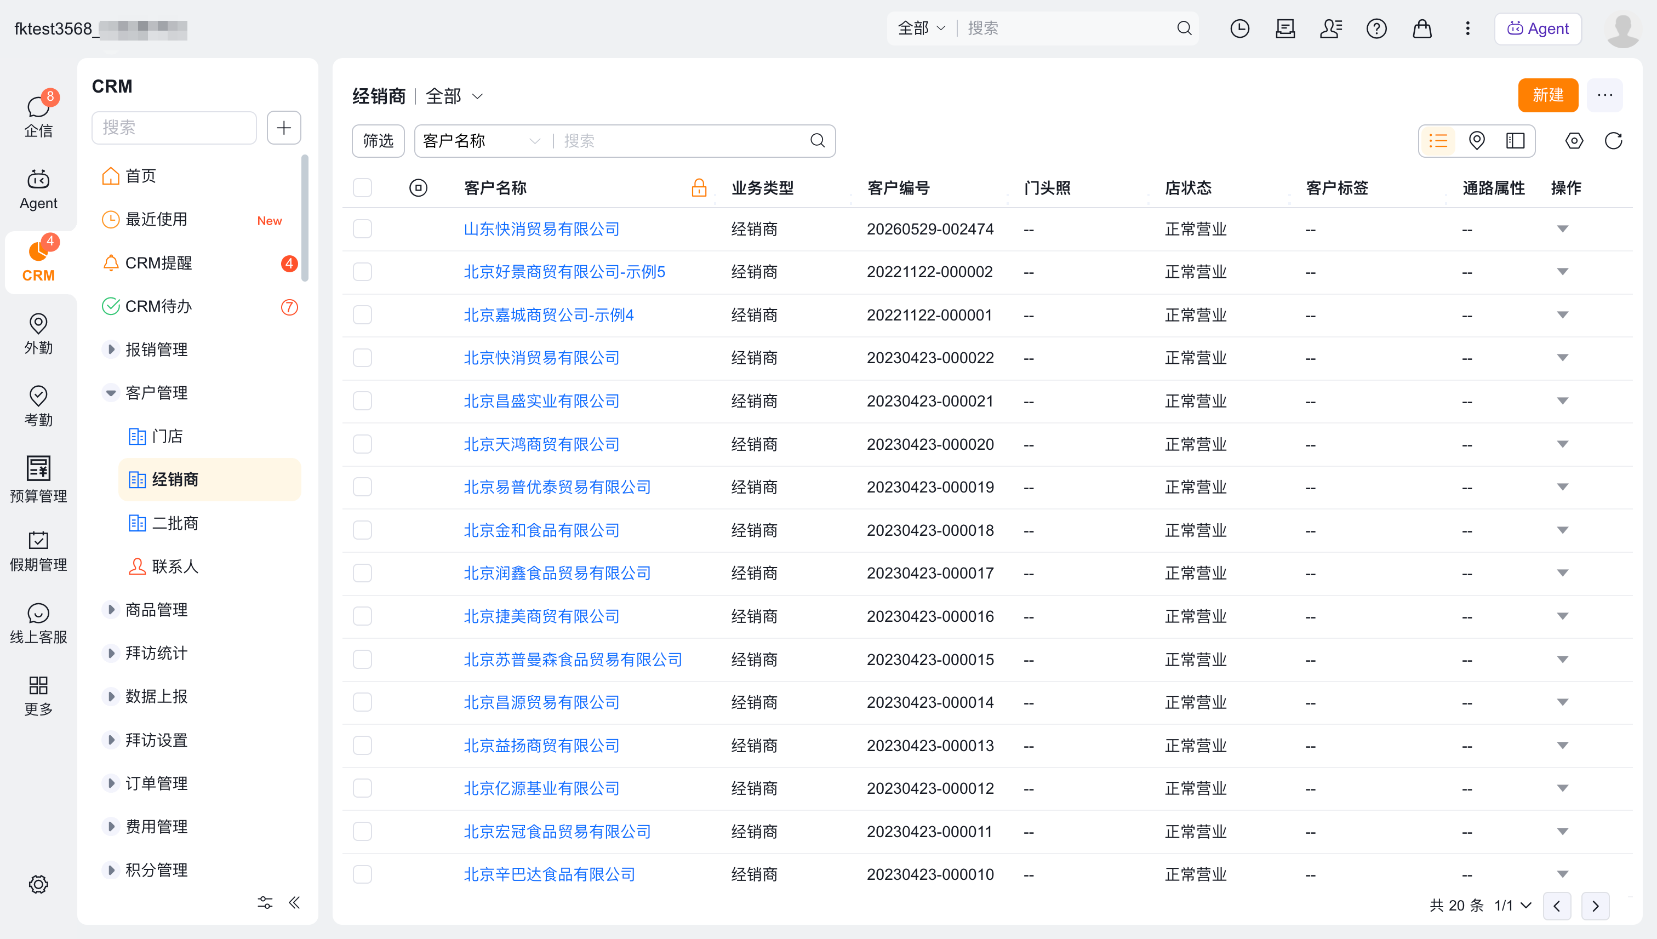Expand the 报销管理 tree node

(x=111, y=350)
